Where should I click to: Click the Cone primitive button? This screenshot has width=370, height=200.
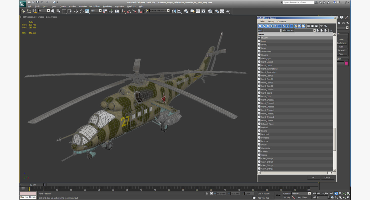pyautogui.click(x=341, y=39)
